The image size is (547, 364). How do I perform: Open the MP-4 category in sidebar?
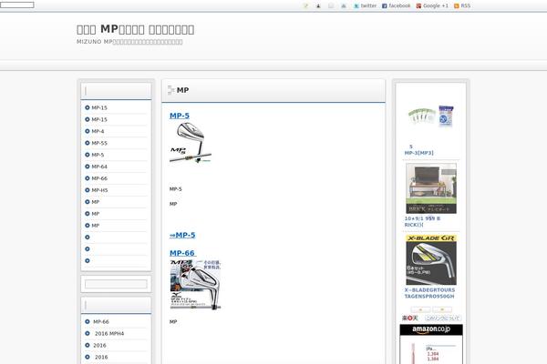[x=98, y=131]
